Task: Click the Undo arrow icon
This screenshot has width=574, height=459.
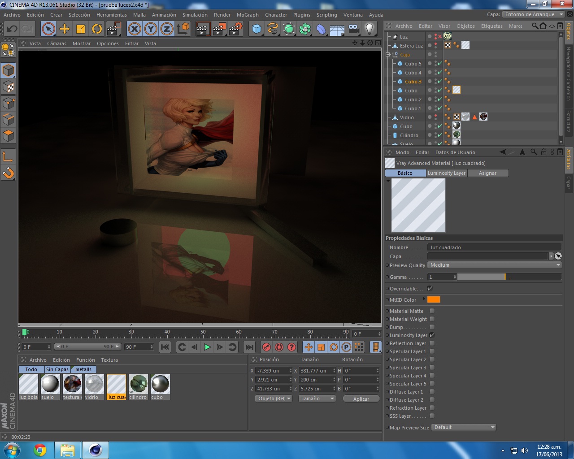Action: pyautogui.click(x=12, y=29)
